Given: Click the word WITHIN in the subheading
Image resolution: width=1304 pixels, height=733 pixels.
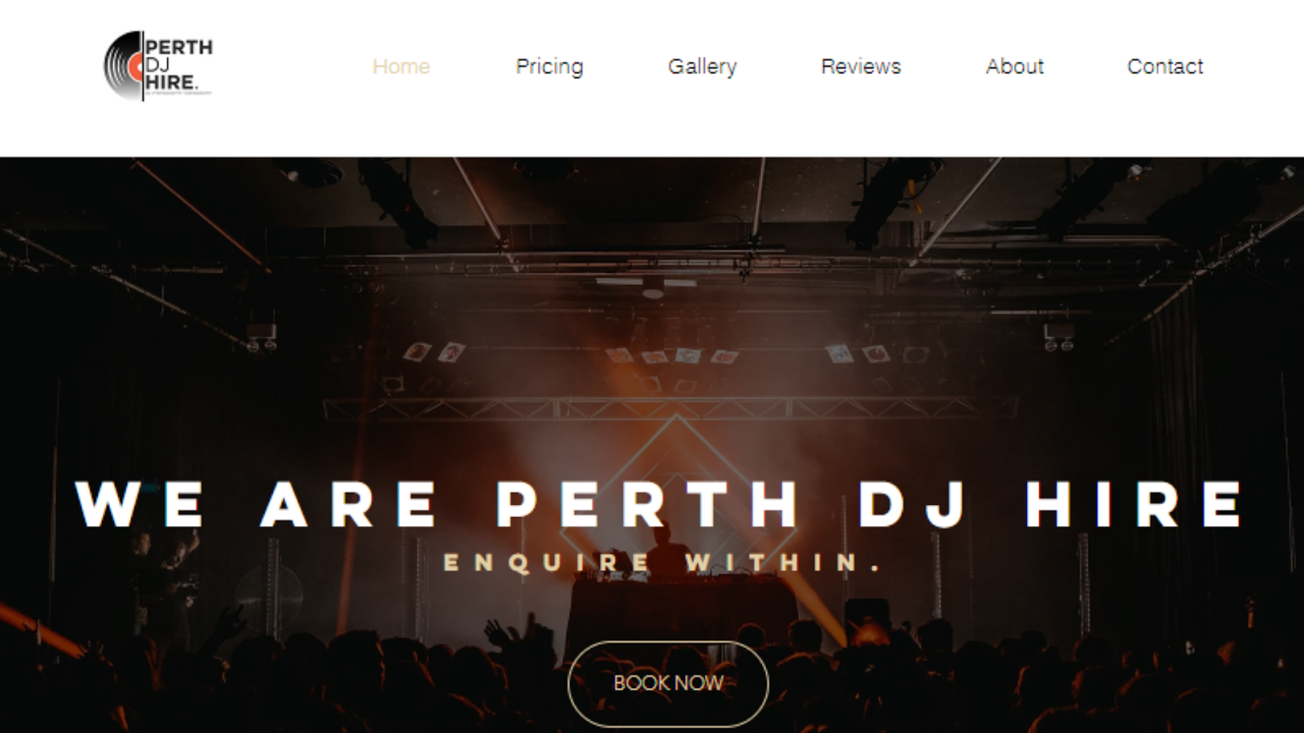Looking at the screenshot, I should pos(783,563).
